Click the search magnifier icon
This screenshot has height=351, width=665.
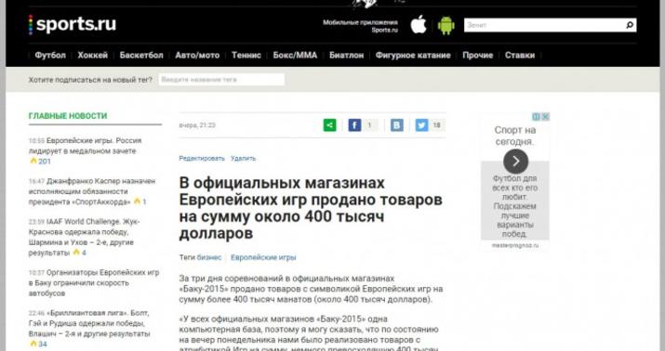(x=630, y=25)
